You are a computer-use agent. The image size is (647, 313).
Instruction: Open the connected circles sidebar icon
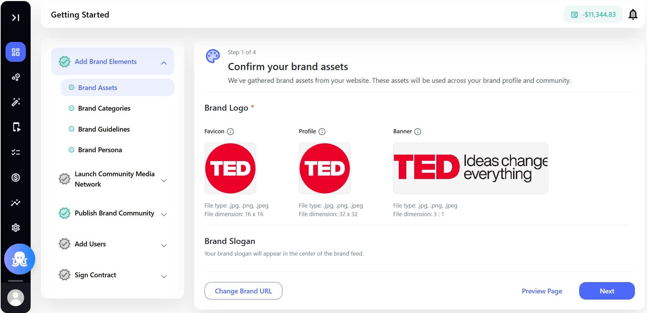click(x=15, y=77)
